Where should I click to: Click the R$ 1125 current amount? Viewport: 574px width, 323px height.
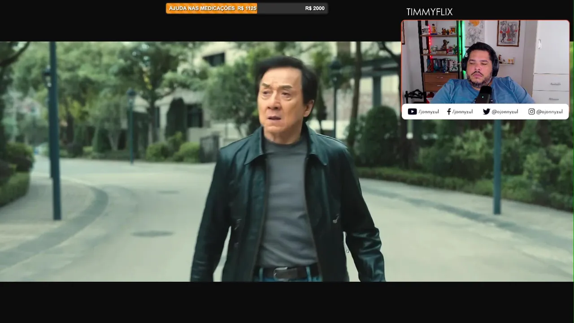point(247,8)
